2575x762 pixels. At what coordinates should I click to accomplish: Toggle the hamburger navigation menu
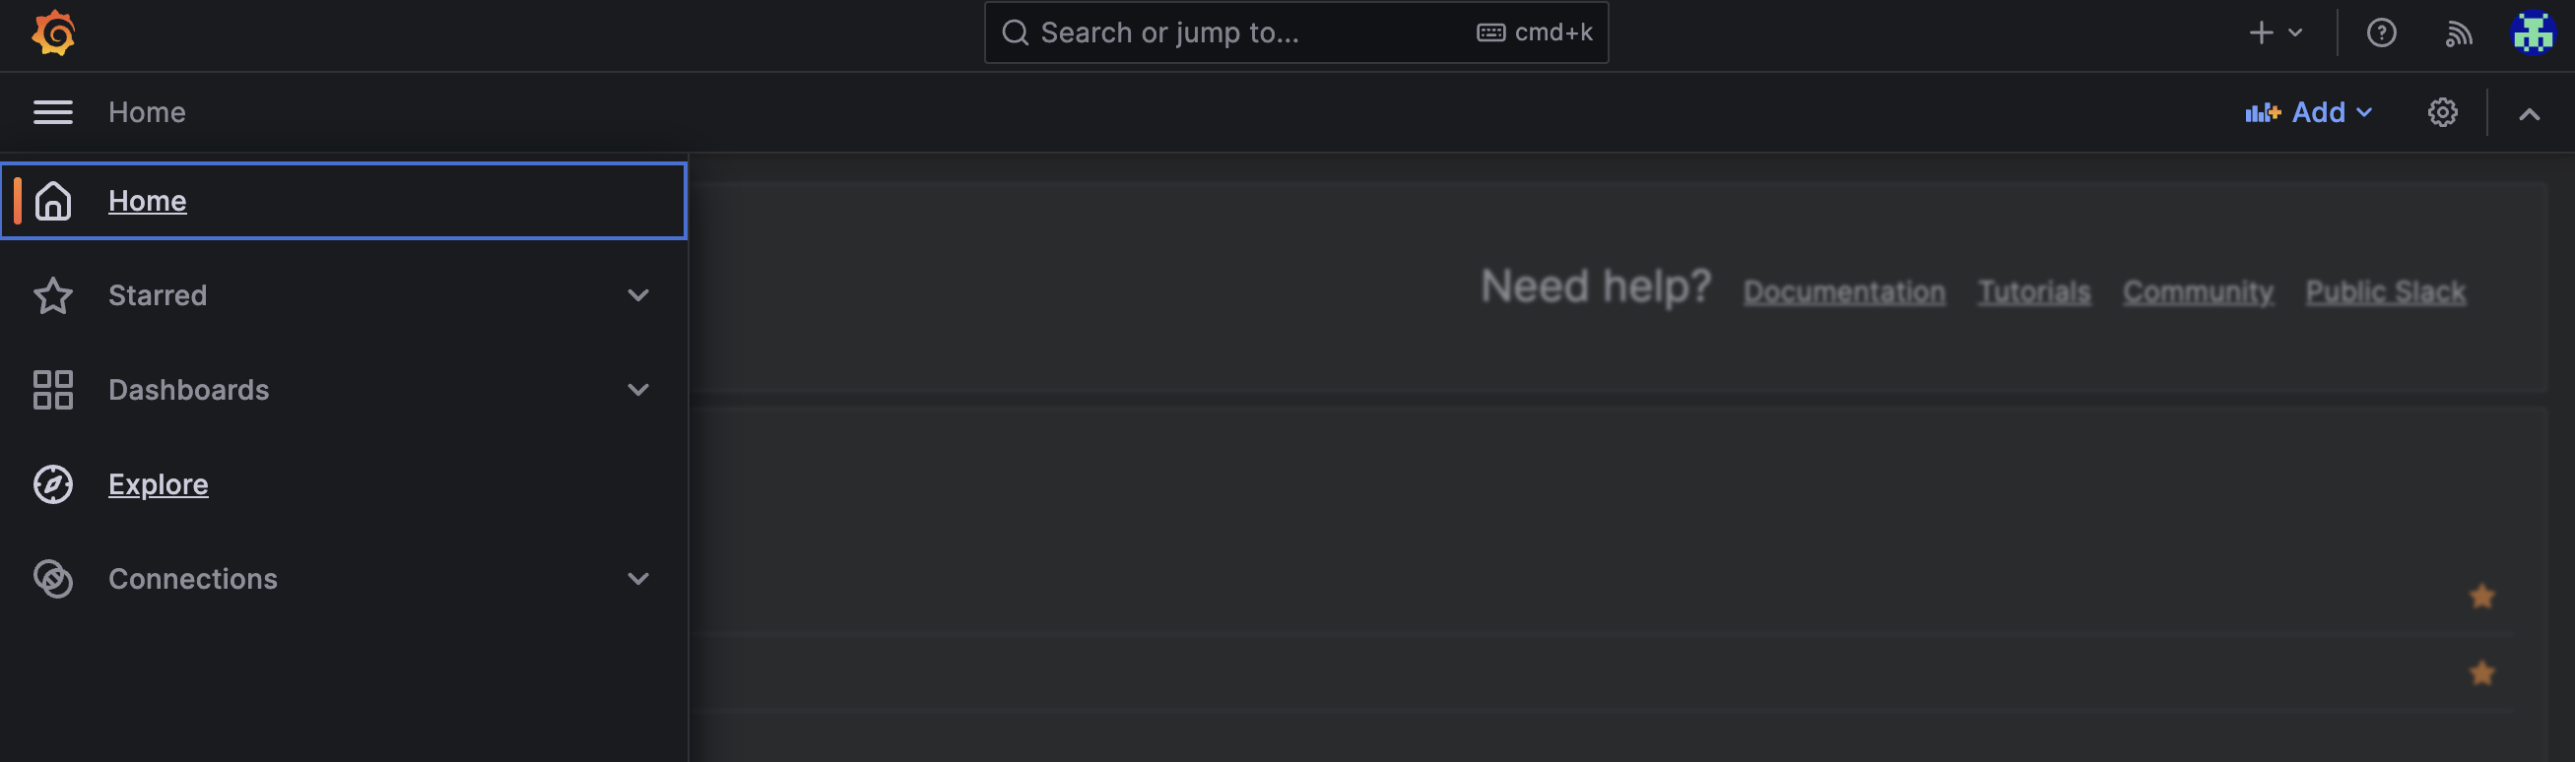[x=53, y=112]
